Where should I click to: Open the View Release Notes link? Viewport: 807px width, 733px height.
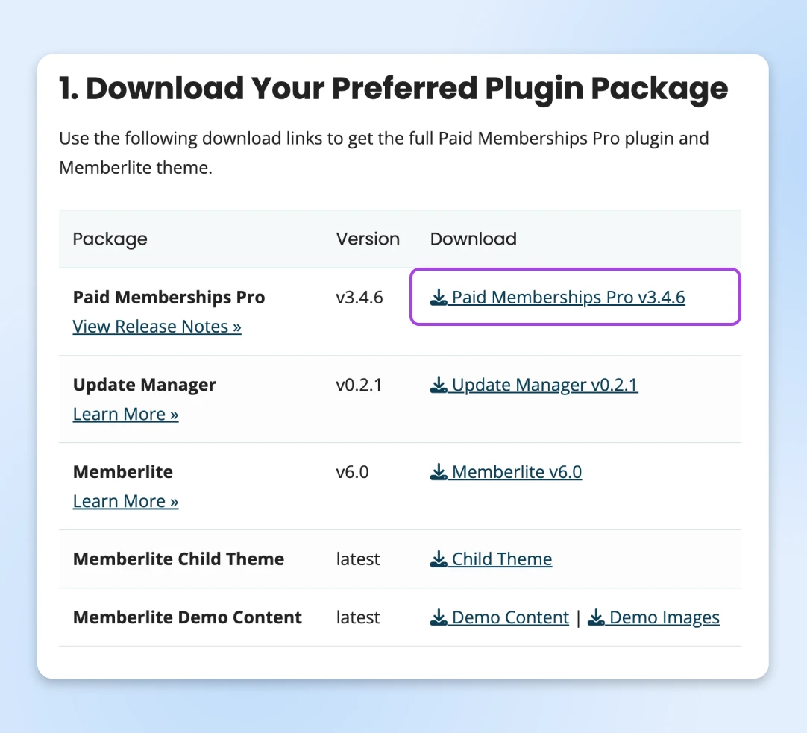point(157,327)
